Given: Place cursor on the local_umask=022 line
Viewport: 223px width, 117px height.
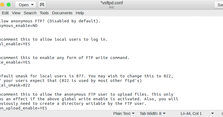Looking at the screenshot, I should point(16,85).
